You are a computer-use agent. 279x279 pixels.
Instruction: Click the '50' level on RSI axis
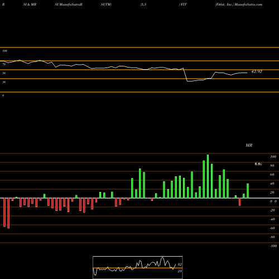[4, 73]
